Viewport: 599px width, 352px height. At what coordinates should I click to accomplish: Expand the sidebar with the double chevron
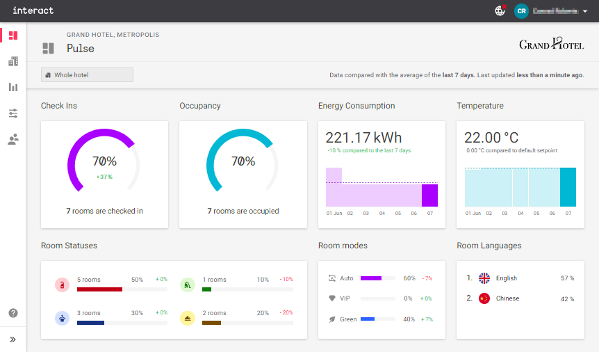point(13,339)
